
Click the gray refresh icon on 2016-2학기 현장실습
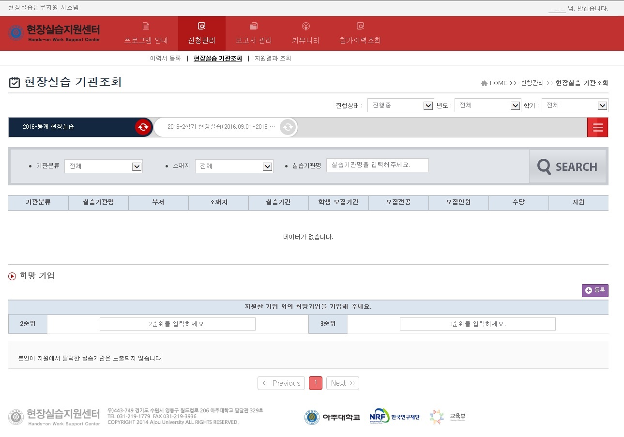click(x=288, y=127)
